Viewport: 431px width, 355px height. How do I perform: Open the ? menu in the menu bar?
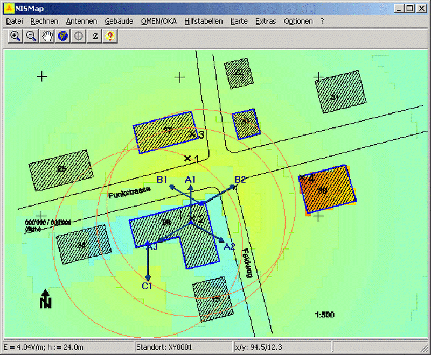point(322,21)
